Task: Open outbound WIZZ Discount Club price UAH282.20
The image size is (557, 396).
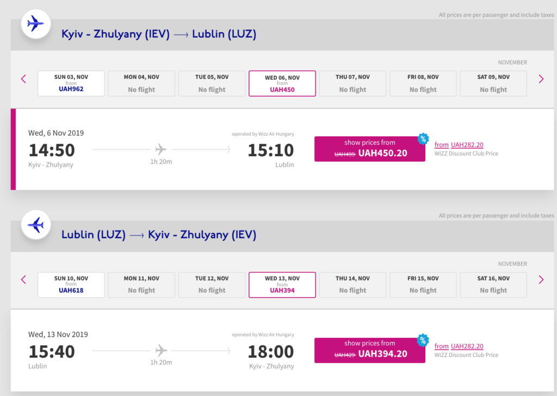Action: coord(467,145)
